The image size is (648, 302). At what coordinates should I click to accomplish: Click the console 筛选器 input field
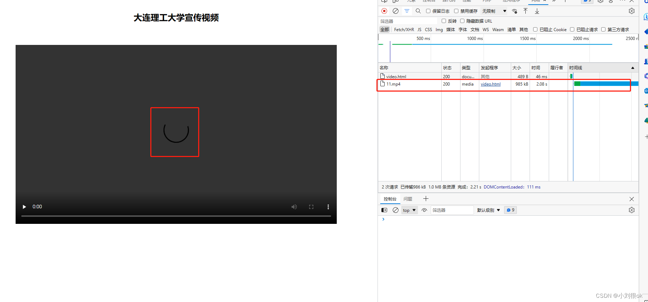point(452,210)
